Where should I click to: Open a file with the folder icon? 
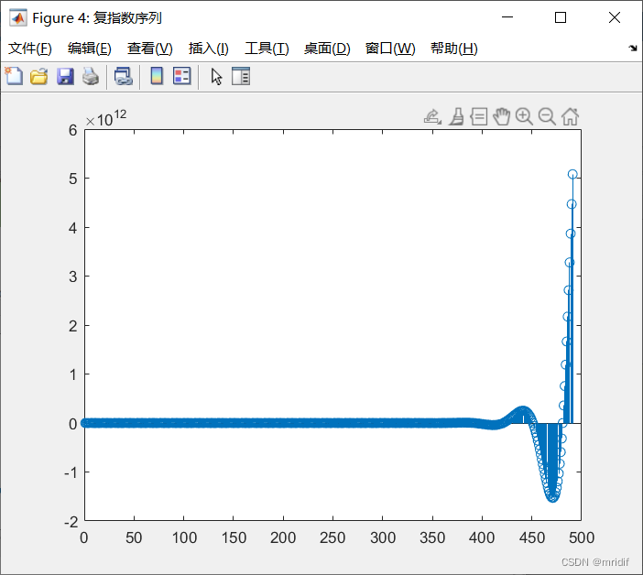(x=39, y=76)
